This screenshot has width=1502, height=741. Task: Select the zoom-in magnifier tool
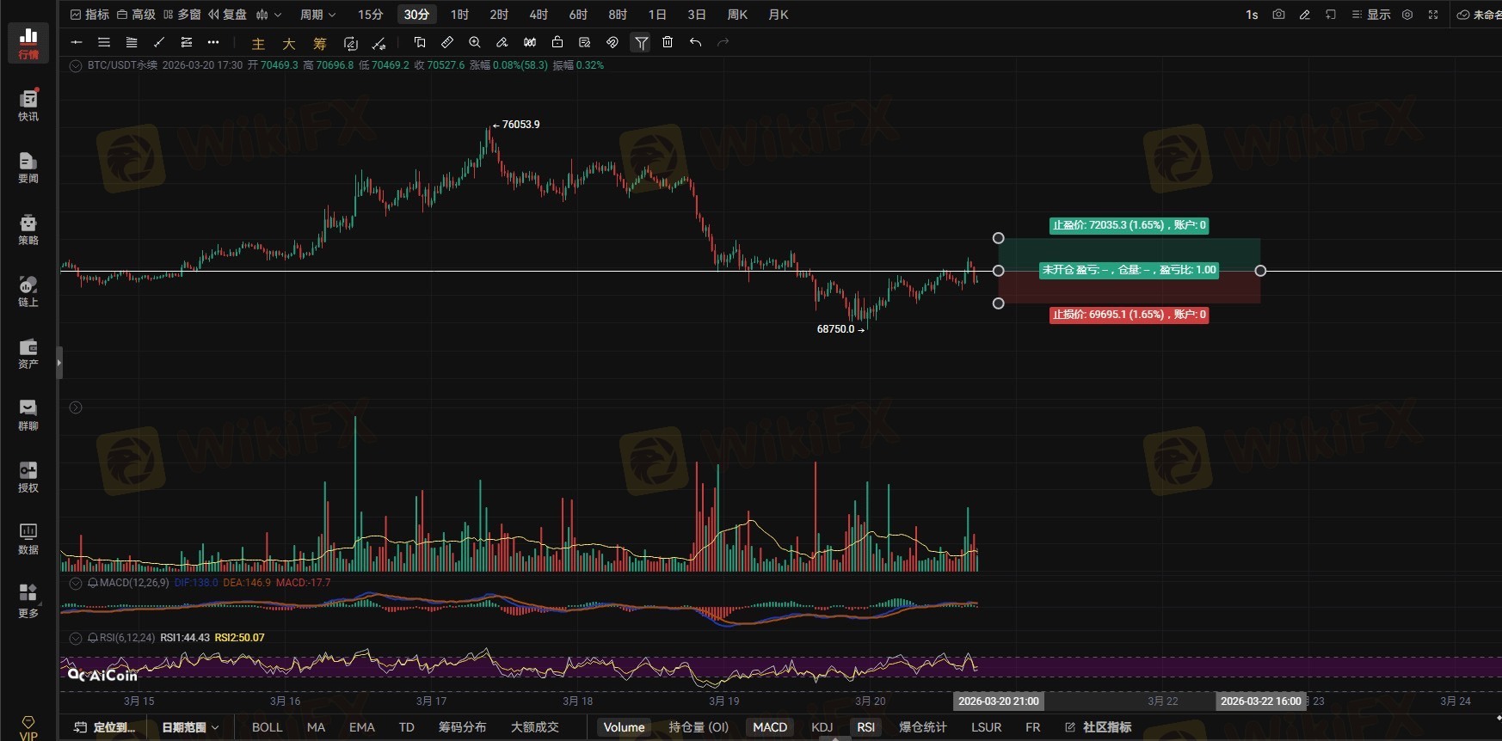[x=475, y=42]
